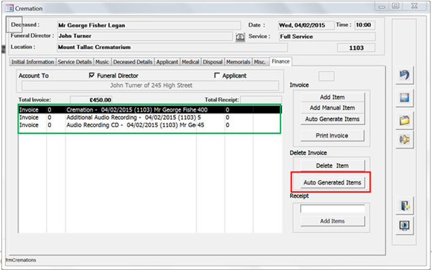
Task: Select the Audio Recording CD invoice row
Action: tap(149, 125)
